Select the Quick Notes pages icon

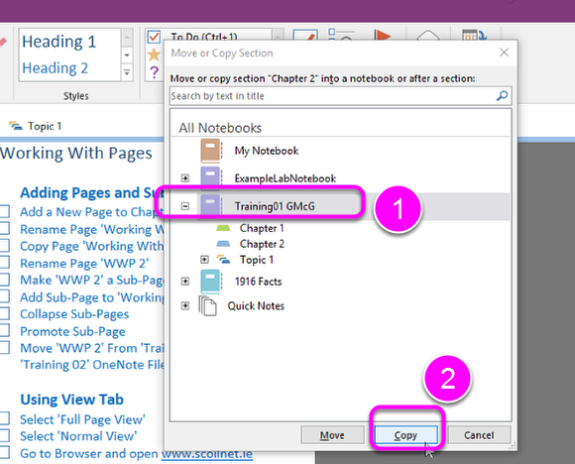(x=208, y=305)
